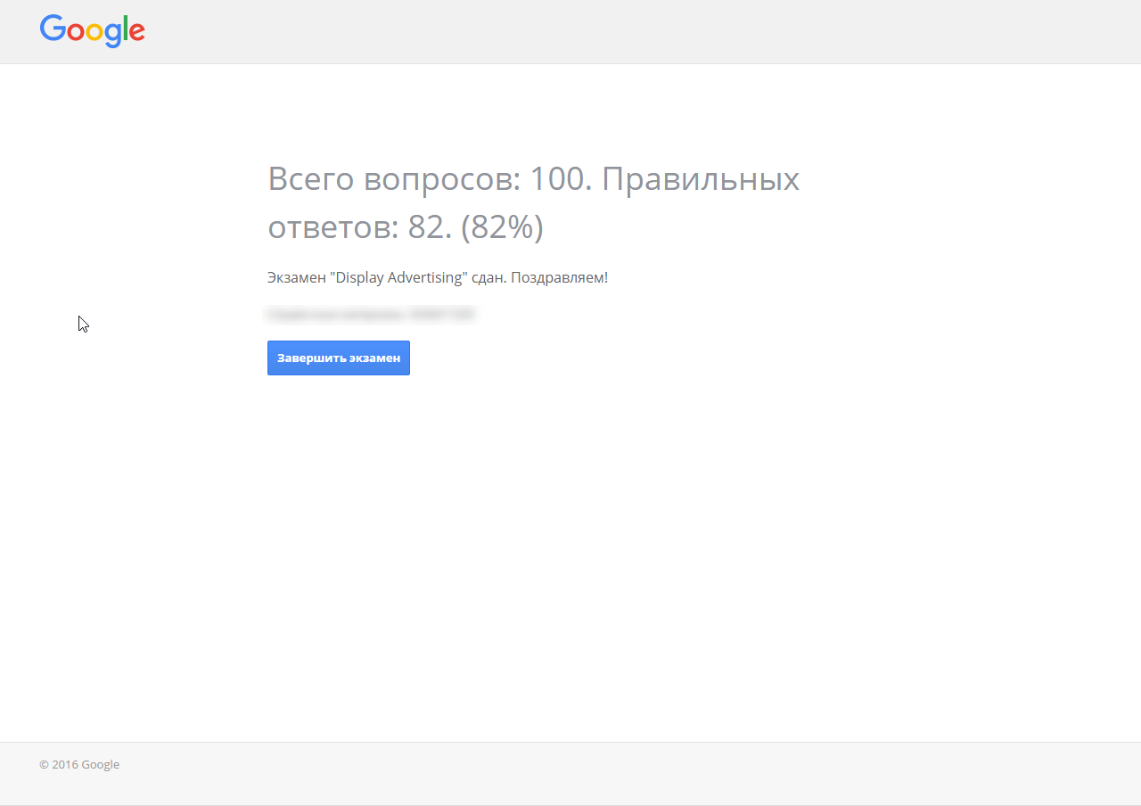Viewport: 1141px width, 806px height.
Task: Select the number 100 in heading
Action: coord(560,179)
